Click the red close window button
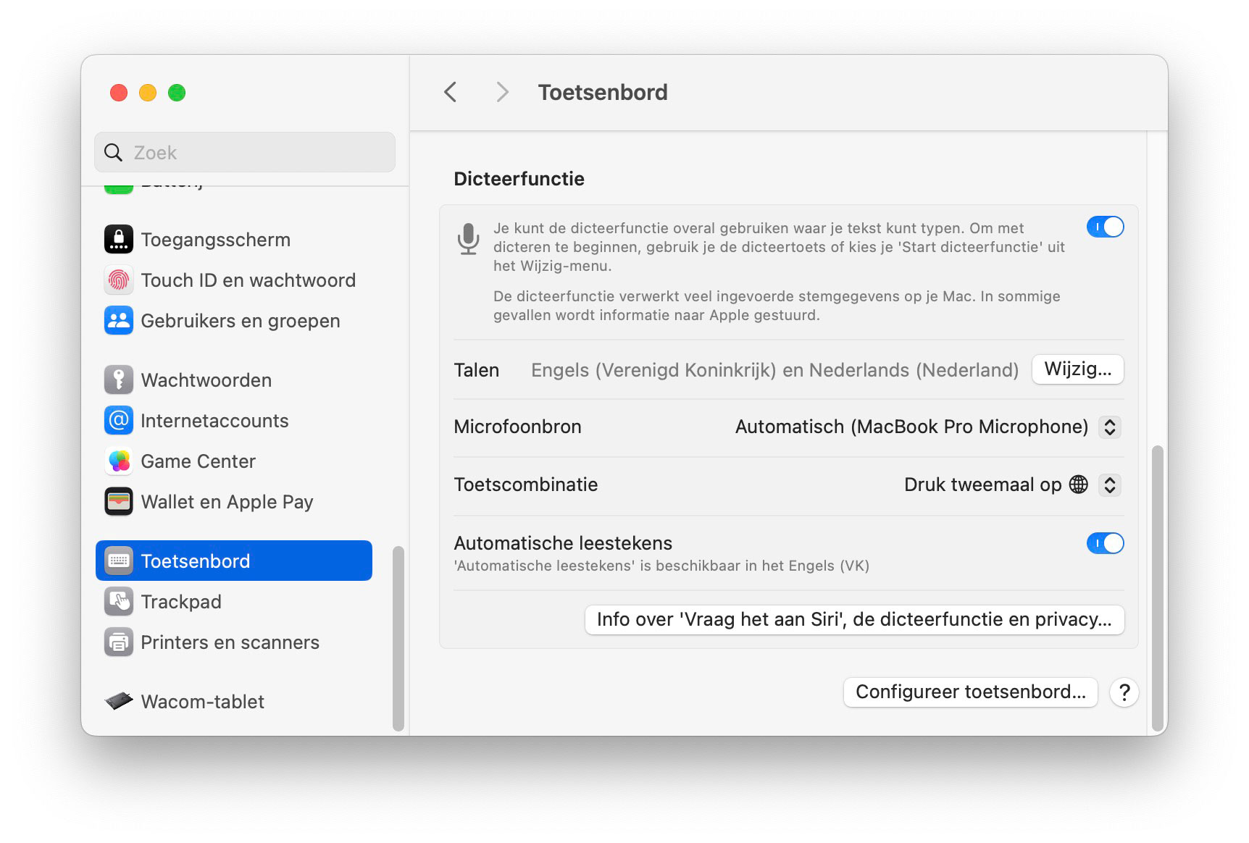The width and height of the screenshot is (1249, 843). pos(119,93)
